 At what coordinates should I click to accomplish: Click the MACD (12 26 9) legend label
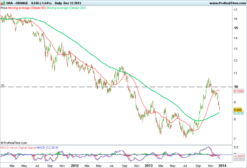47,148
